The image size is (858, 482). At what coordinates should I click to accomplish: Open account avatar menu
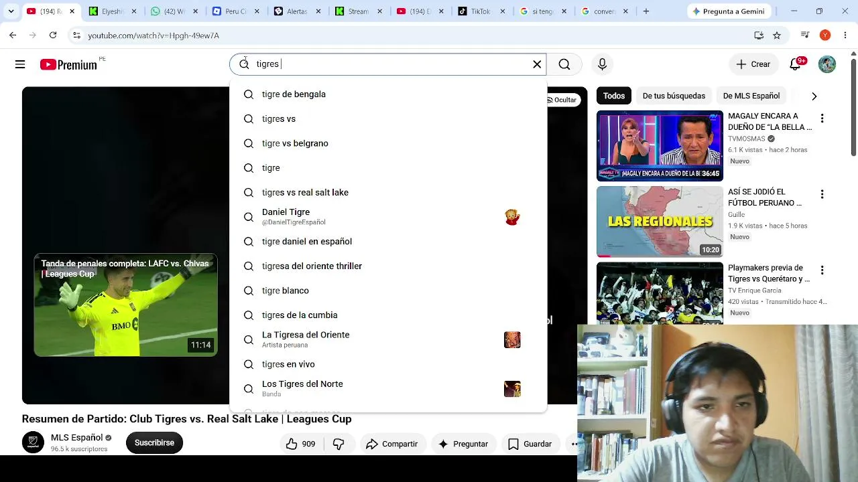(x=827, y=64)
